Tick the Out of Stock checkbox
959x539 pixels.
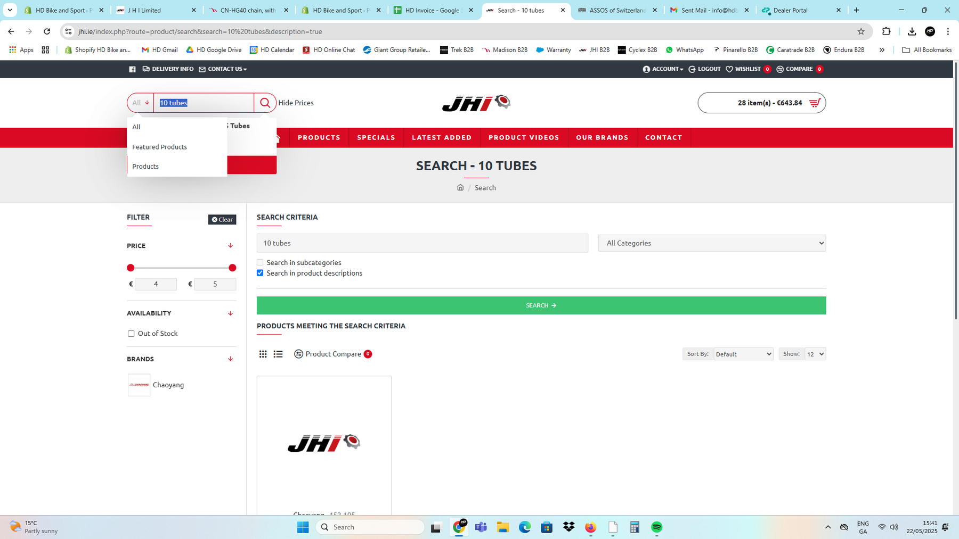click(131, 334)
